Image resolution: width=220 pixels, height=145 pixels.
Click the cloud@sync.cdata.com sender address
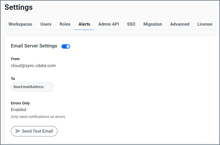point(33,66)
